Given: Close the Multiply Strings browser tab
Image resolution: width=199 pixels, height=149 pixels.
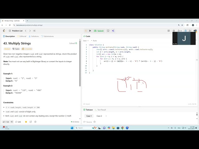Looking at the screenshot, I should 24,21.
